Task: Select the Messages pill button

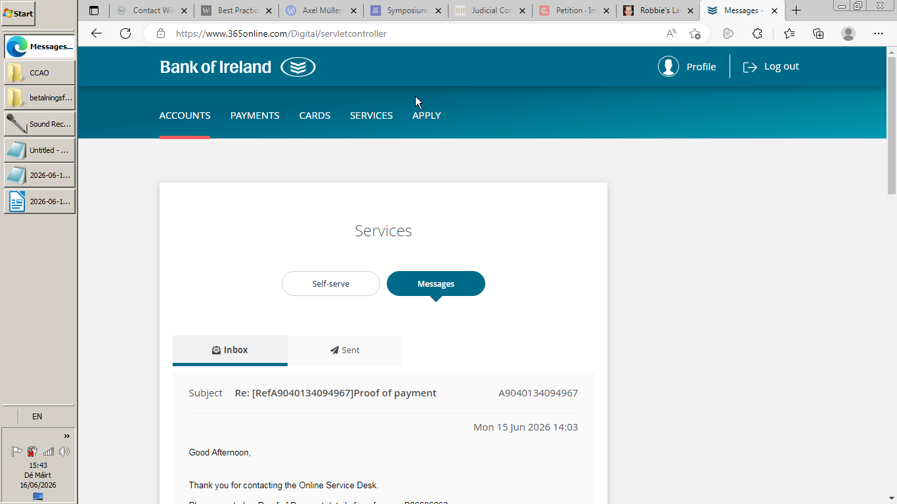Action: [x=436, y=283]
